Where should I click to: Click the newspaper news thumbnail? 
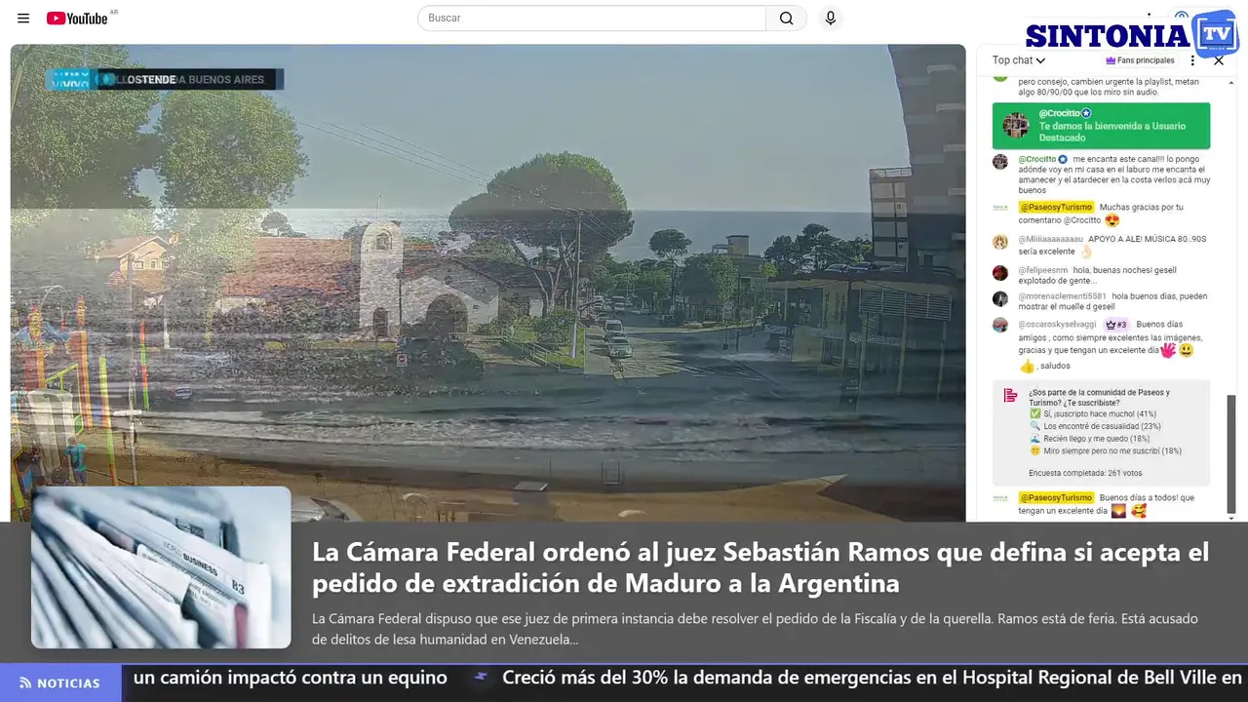point(161,567)
